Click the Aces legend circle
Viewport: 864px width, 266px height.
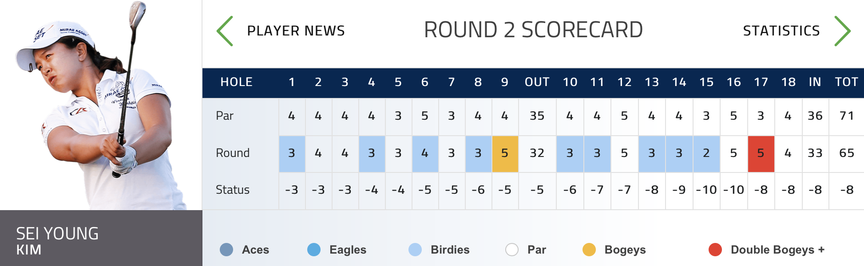226,250
